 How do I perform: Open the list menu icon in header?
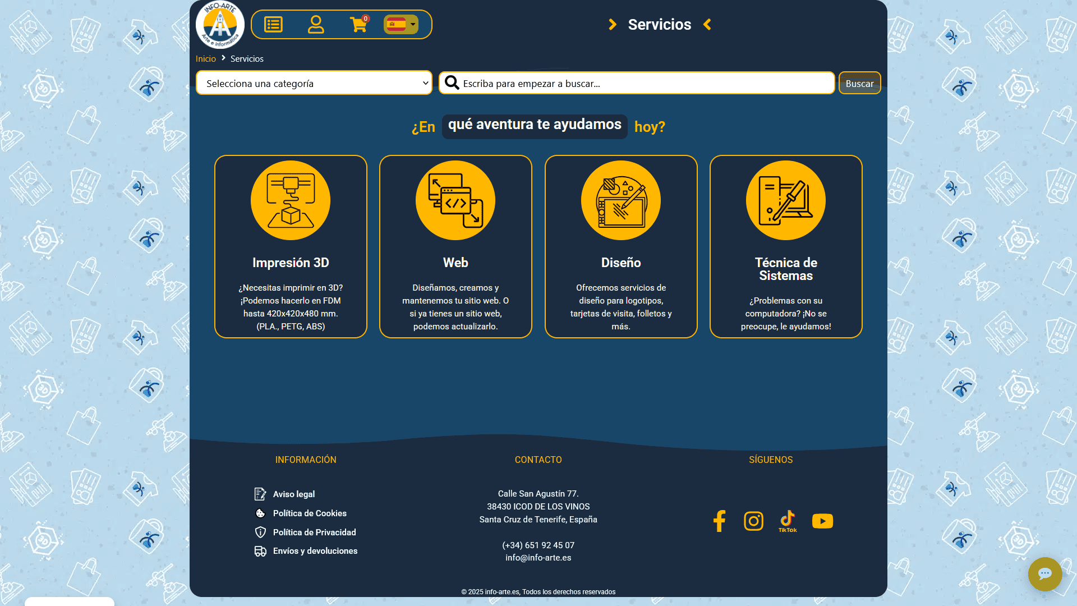pyautogui.click(x=273, y=25)
